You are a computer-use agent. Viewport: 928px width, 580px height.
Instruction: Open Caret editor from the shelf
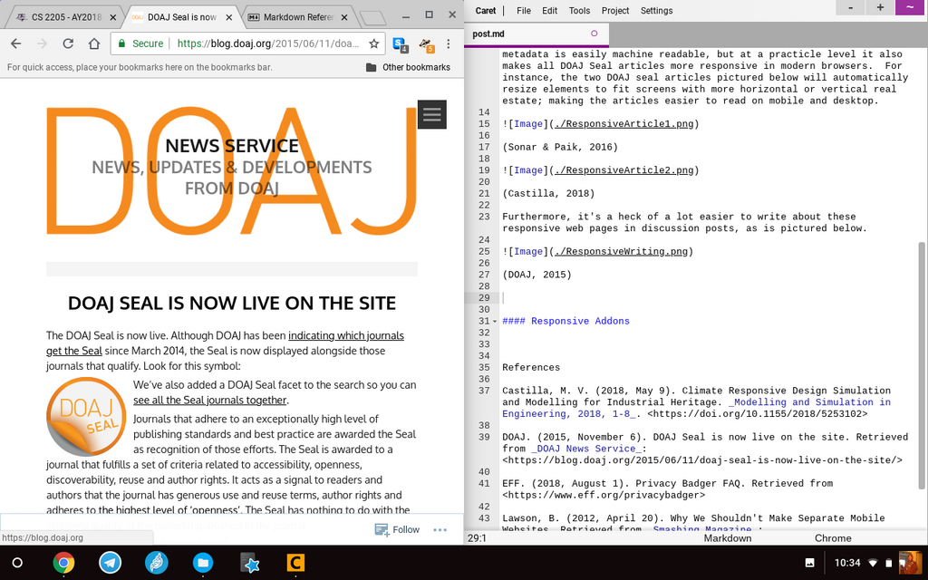(295, 563)
